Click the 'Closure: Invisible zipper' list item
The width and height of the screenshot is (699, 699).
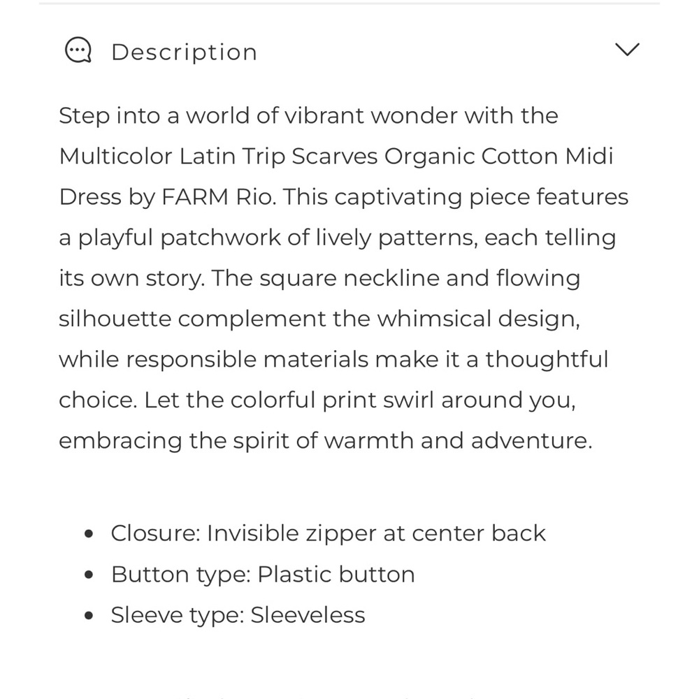[x=328, y=533]
